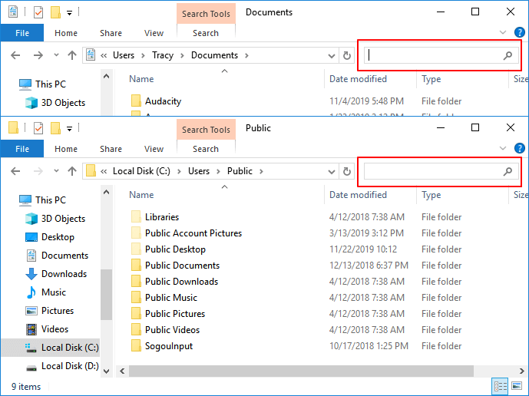
Task: Switch to the View tab in the Documents window
Action: click(154, 33)
